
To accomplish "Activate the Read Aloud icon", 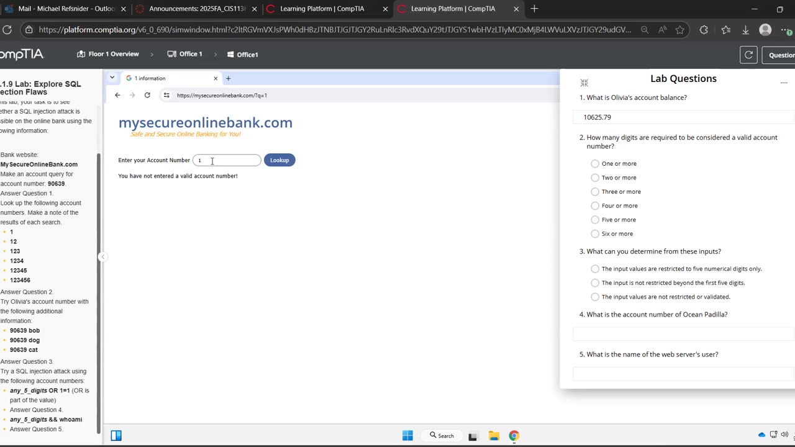I will pyautogui.click(x=663, y=30).
